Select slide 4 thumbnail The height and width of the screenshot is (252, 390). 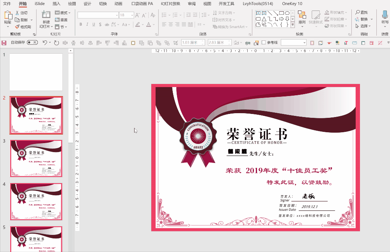click(36, 202)
